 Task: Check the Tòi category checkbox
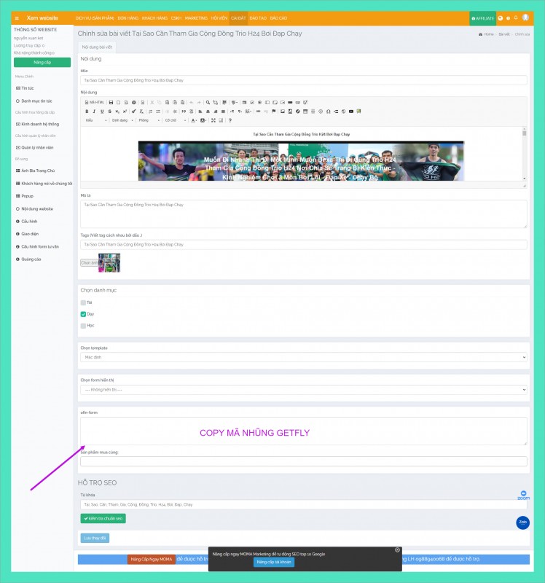(83, 302)
